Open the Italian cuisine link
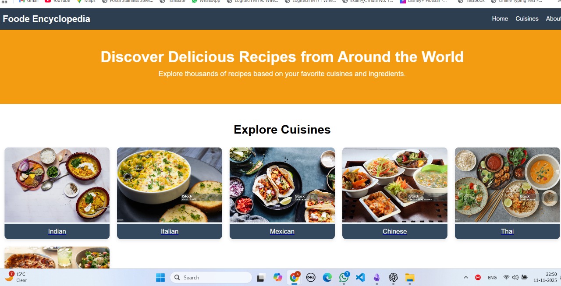561x286 pixels. tap(170, 231)
